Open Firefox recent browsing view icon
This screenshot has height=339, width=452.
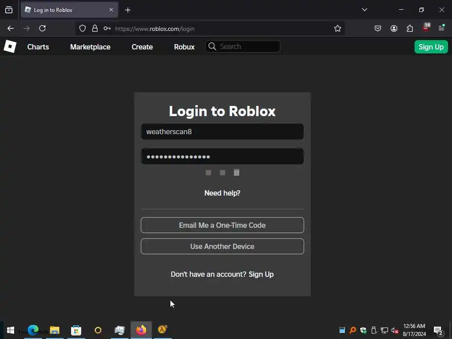(x=9, y=10)
